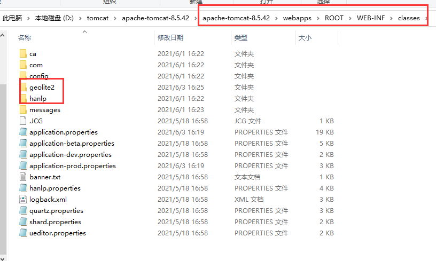Select the hanlp folder name
Viewport: 436px width, 261px height.
38,99
